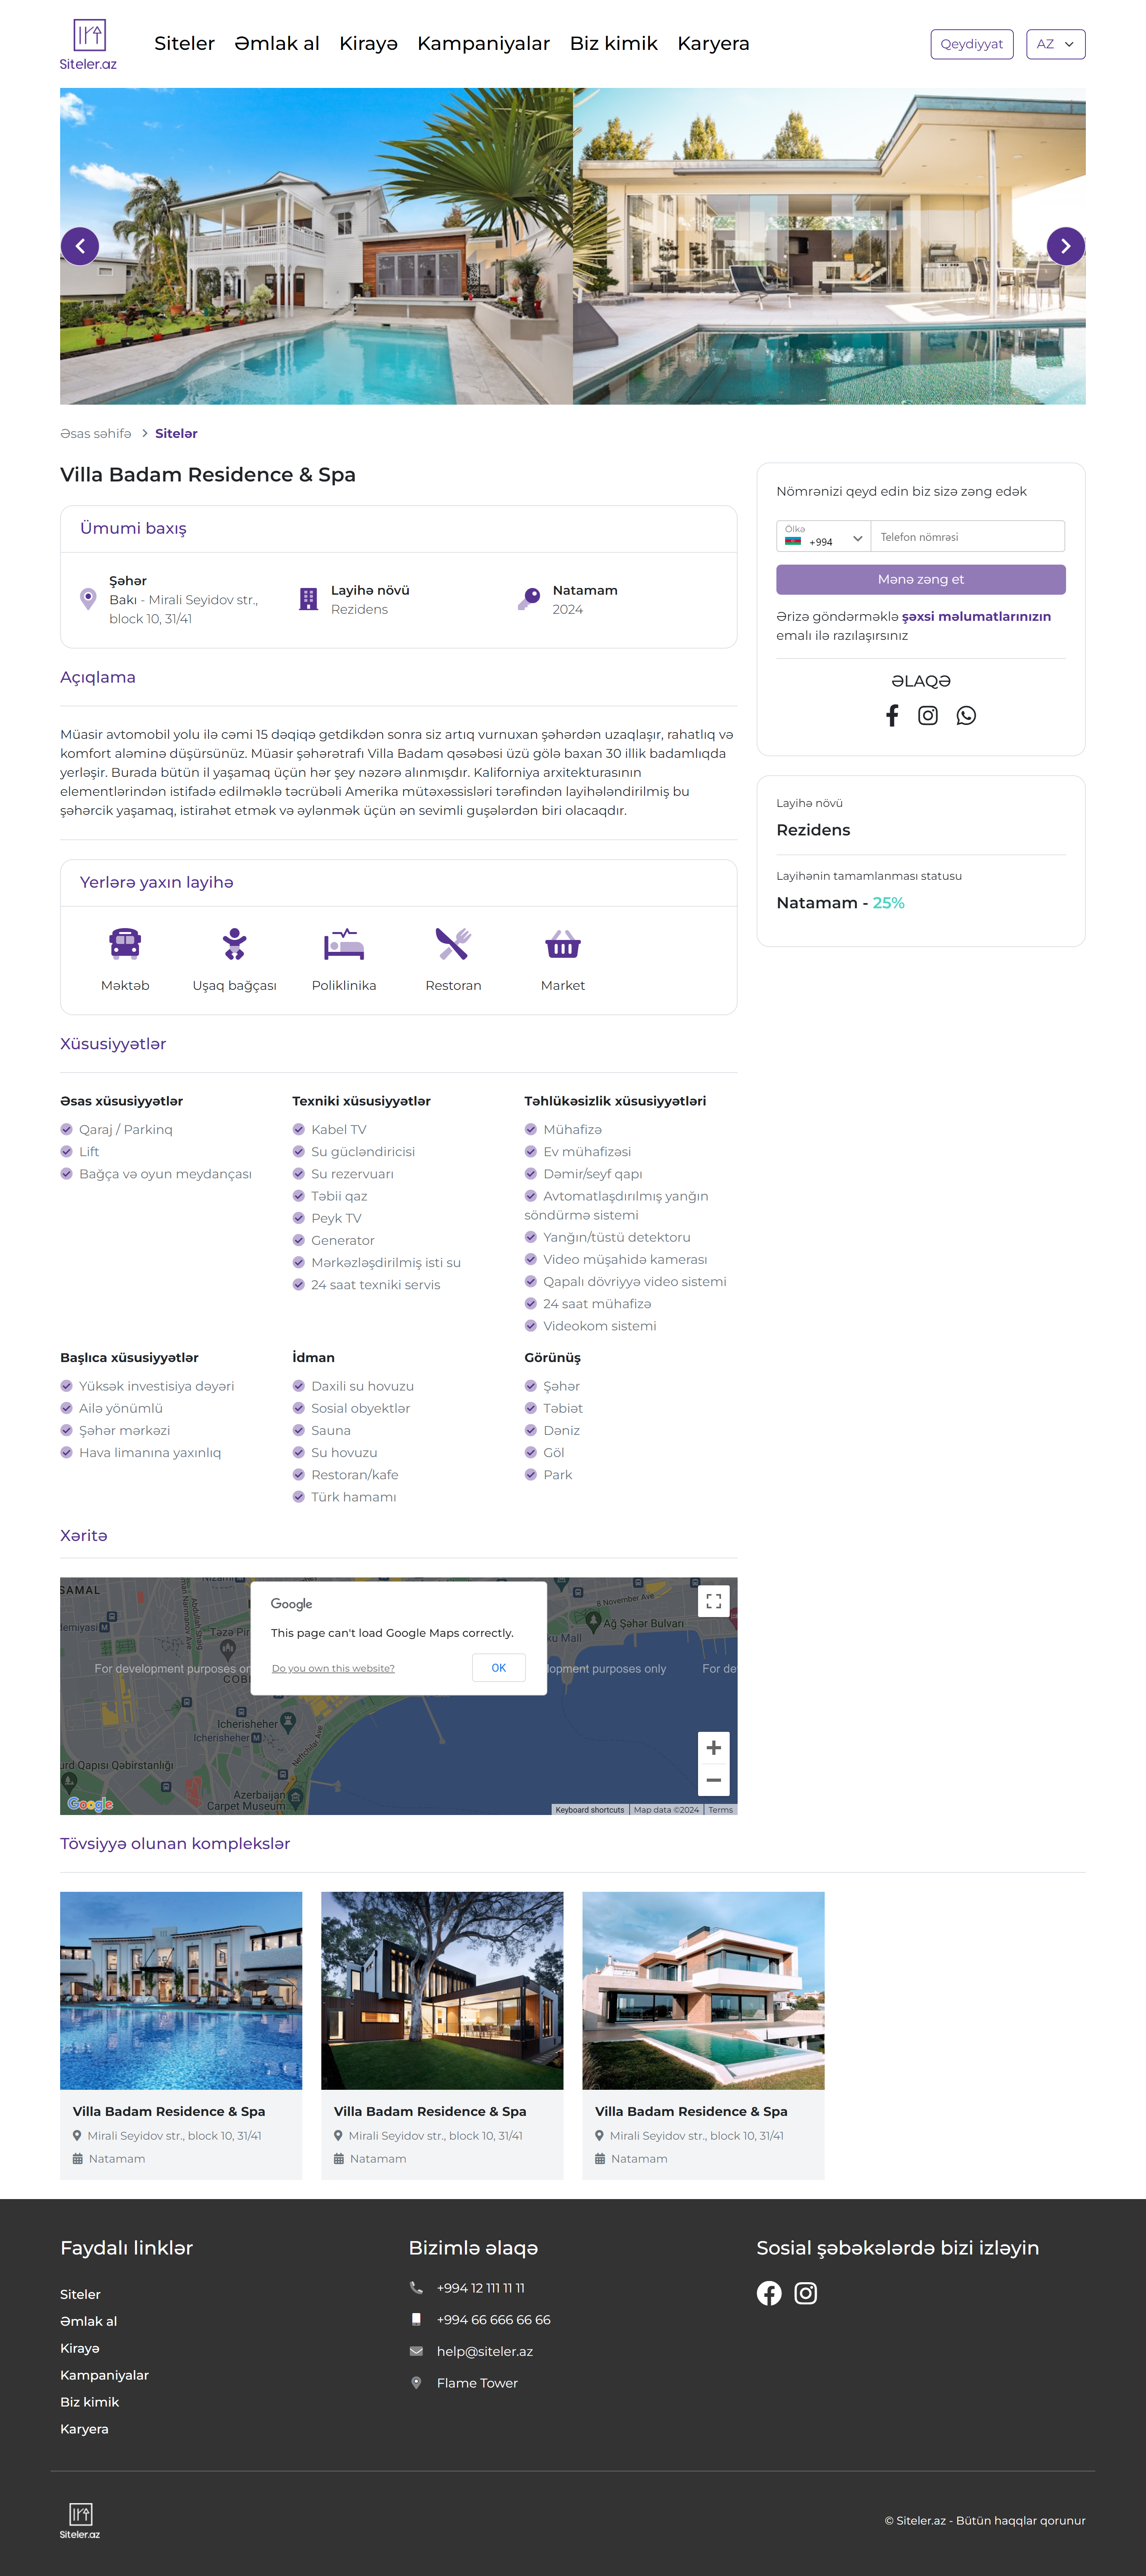Click the 25% completion status value

pyautogui.click(x=888, y=903)
